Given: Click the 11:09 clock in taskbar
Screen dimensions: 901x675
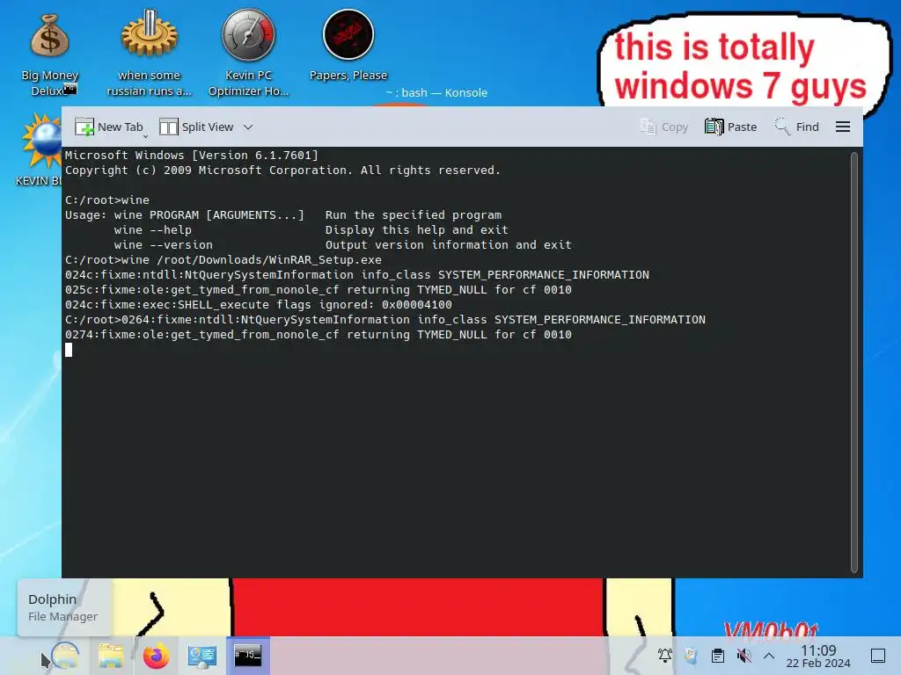Looking at the screenshot, I should [818, 656].
